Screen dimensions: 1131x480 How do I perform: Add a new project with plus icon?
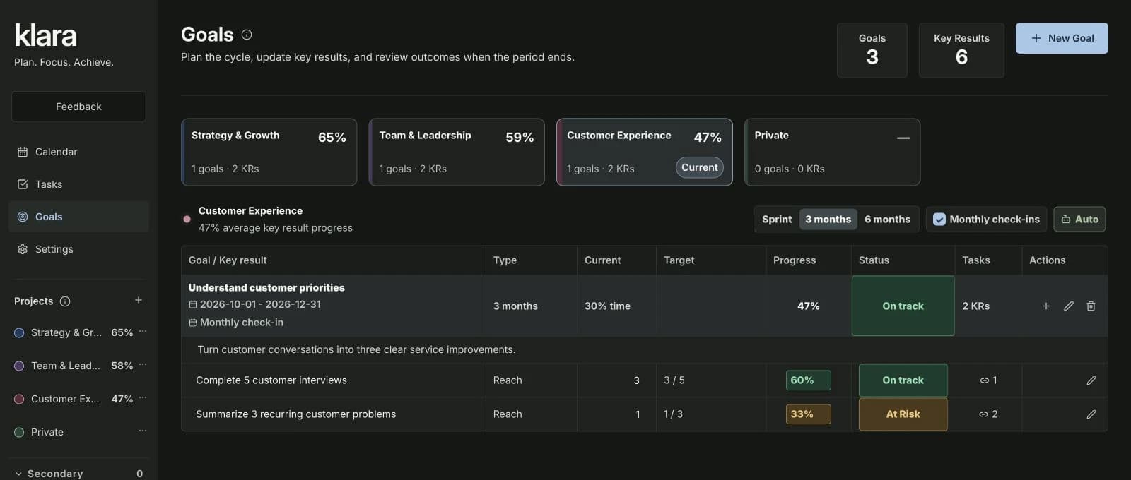(x=139, y=301)
